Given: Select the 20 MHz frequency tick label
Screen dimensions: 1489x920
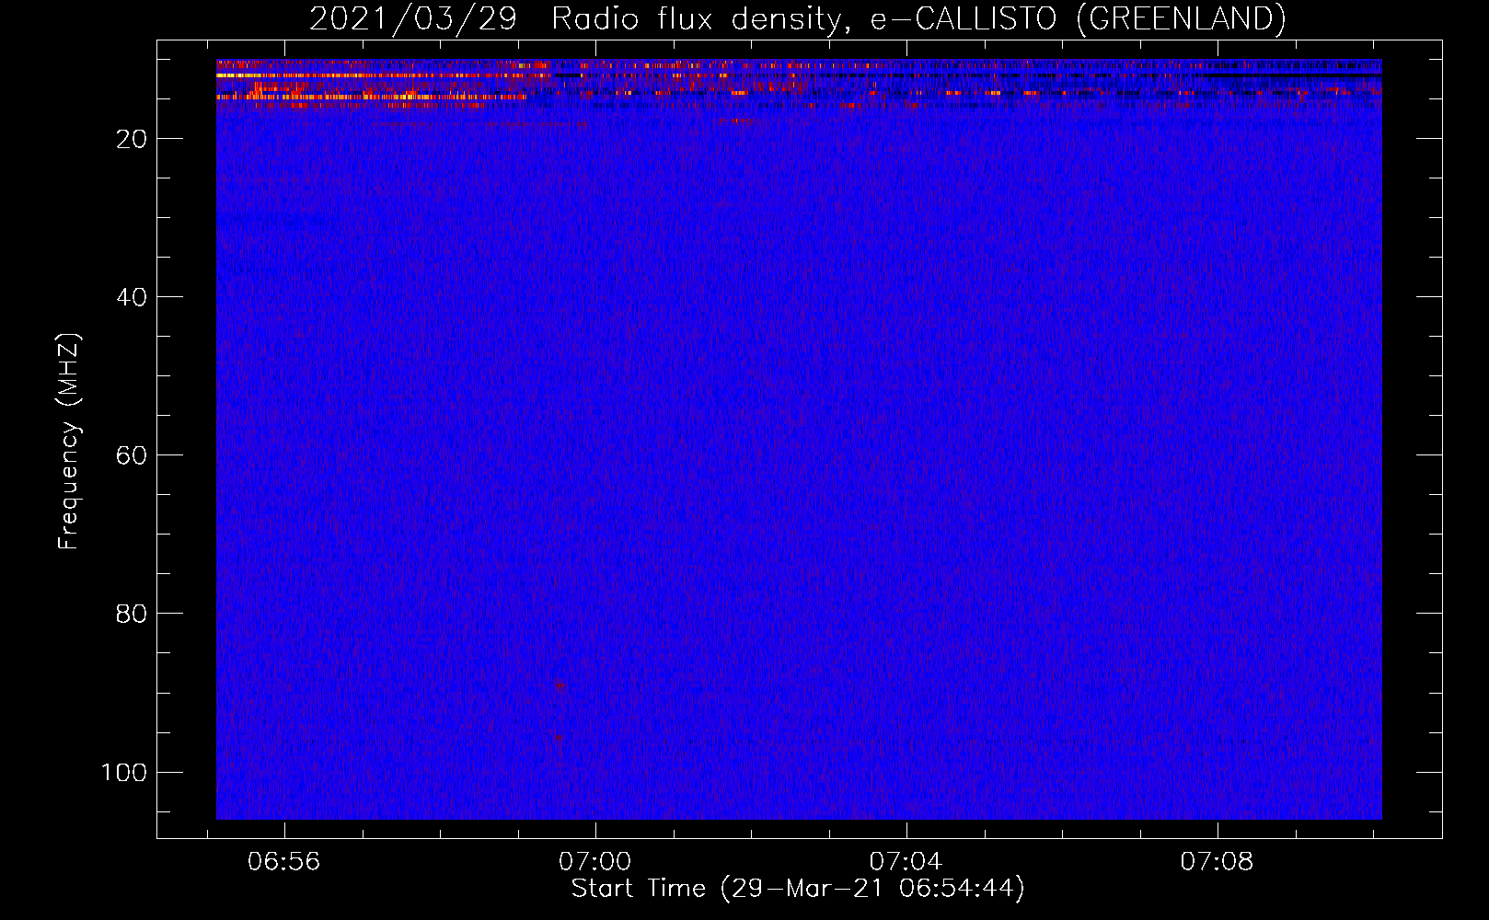Looking at the screenshot, I should click(x=132, y=139).
